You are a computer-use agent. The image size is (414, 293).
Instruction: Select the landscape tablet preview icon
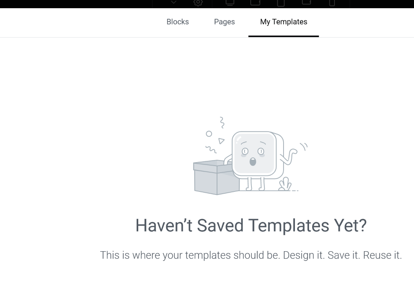coord(255,3)
